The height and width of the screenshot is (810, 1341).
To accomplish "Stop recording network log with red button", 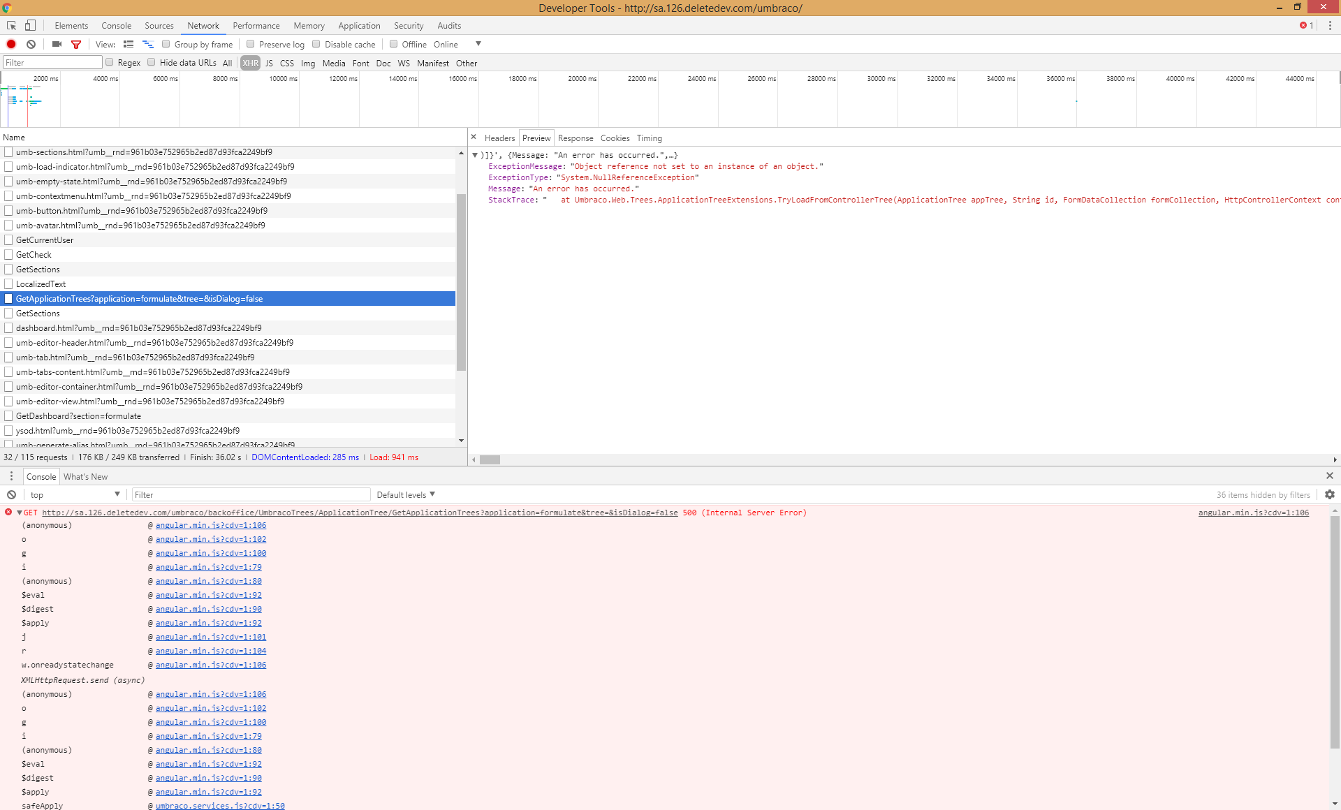I will click(x=11, y=44).
